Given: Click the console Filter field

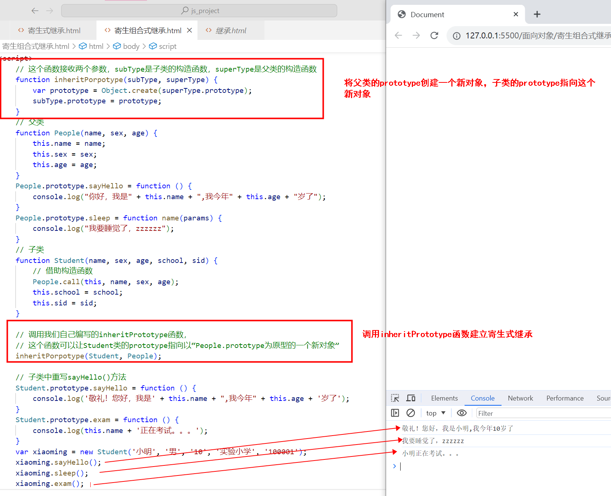Looking at the screenshot, I should pos(543,413).
